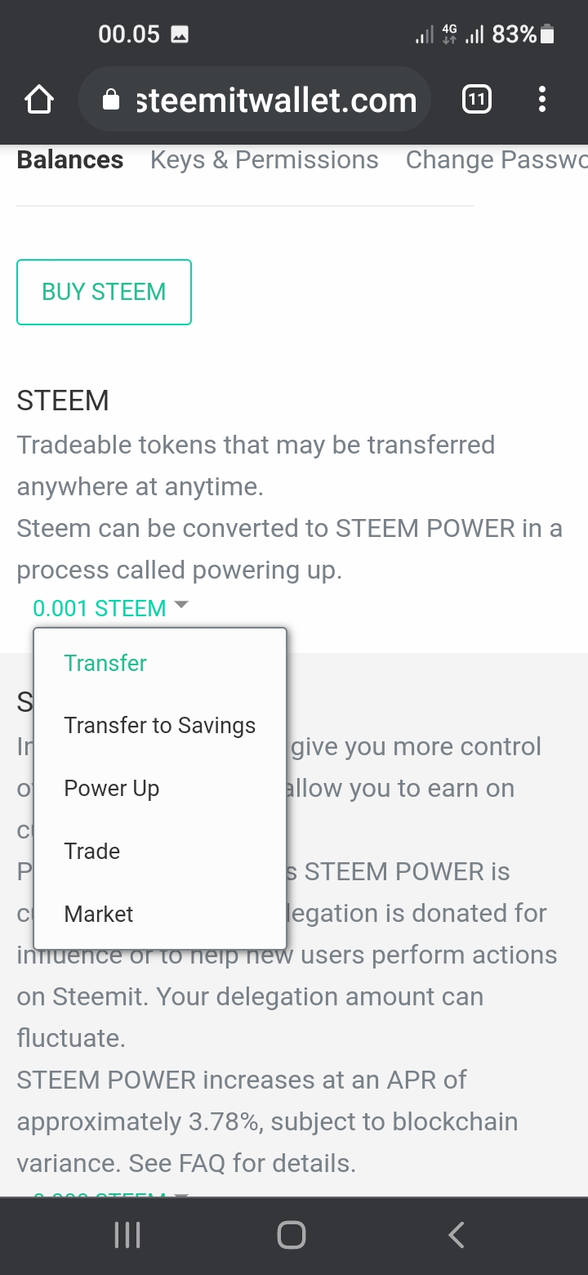Switch to the Balances tab
Image resolution: width=588 pixels, height=1275 pixels.
[70, 160]
